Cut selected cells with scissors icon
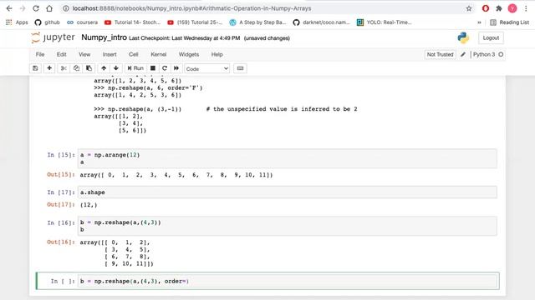Image resolution: width=535 pixels, height=300 pixels. 64,68
